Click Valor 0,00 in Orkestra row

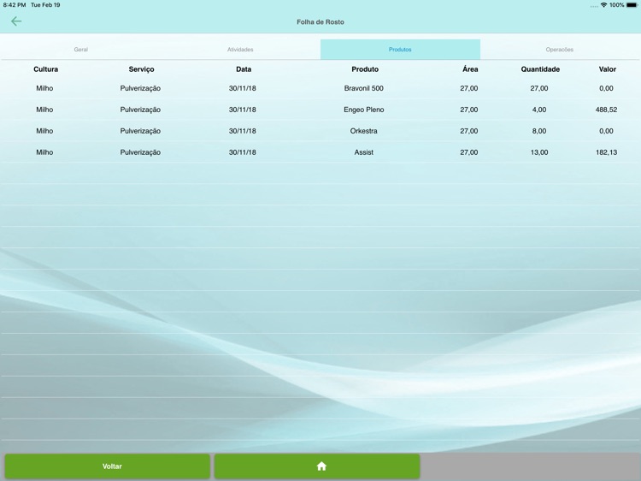click(x=606, y=131)
